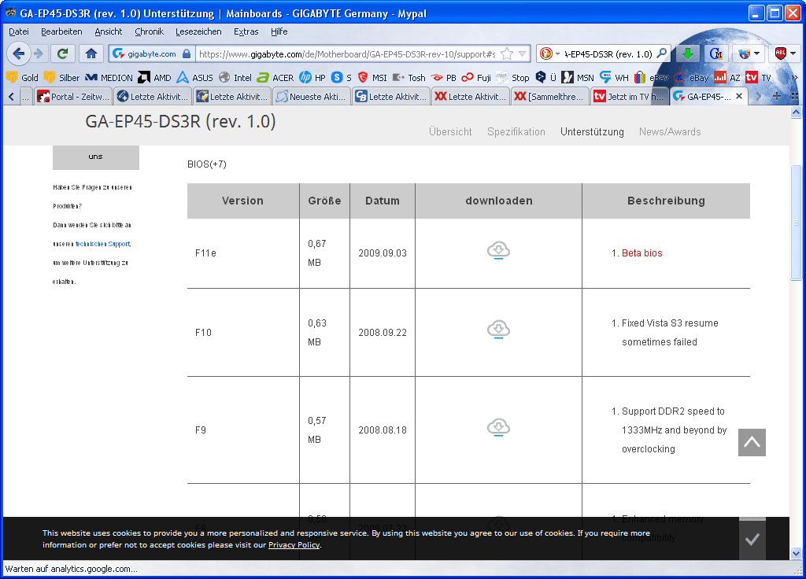Click the vertical scrollbar down arrow
Image resolution: width=806 pixels, height=579 pixels.
796,553
